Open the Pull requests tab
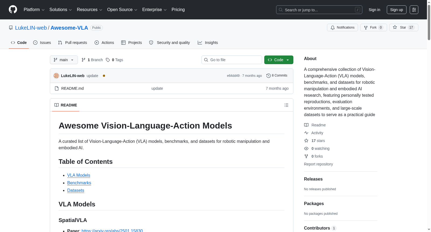Image resolution: width=431 pixels, height=232 pixels. coord(72,43)
